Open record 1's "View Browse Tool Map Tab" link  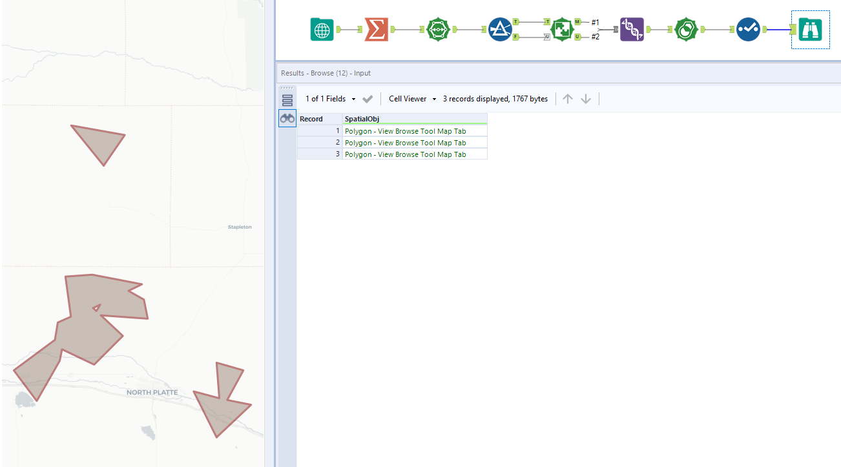coord(405,130)
